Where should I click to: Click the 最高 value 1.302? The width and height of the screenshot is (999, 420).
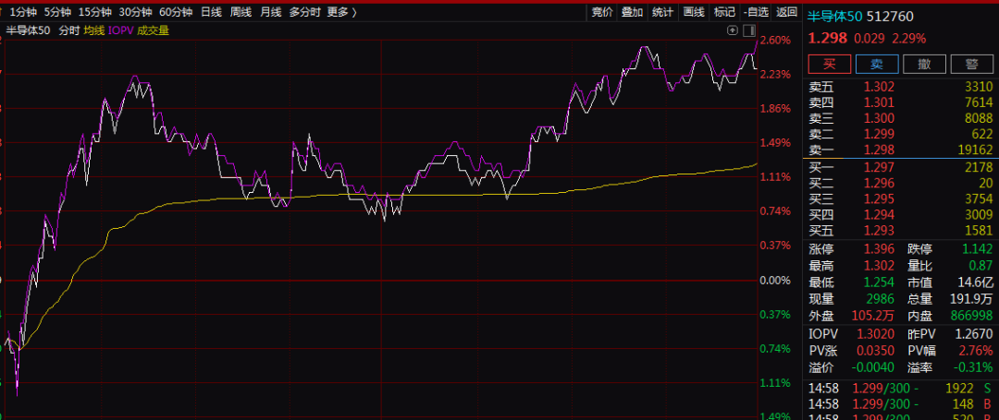click(x=879, y=266)
